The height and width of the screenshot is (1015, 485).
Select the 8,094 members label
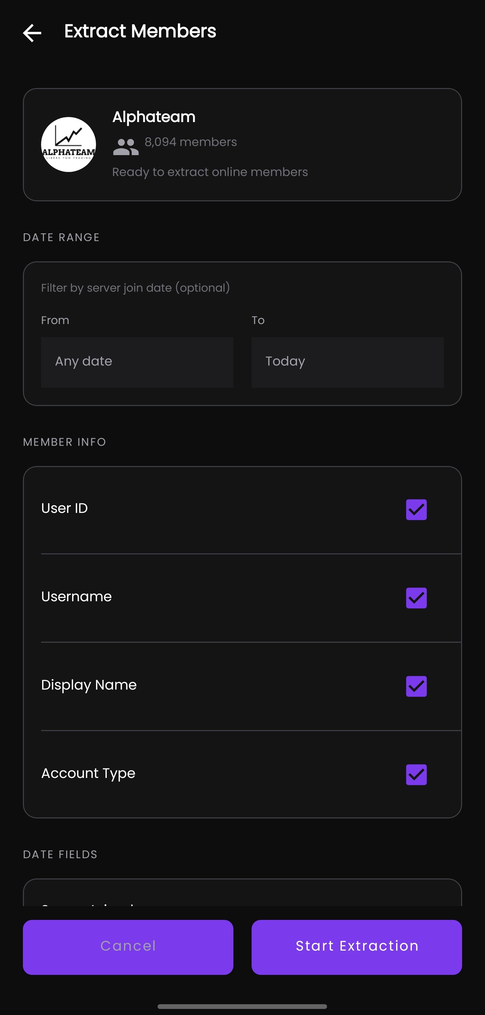[190, 142]
